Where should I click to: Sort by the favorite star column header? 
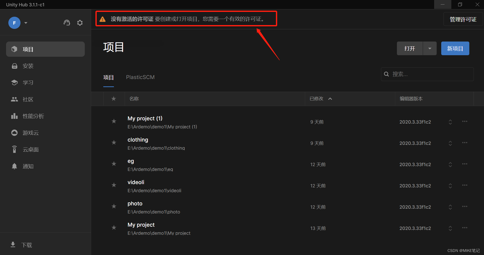114,99
